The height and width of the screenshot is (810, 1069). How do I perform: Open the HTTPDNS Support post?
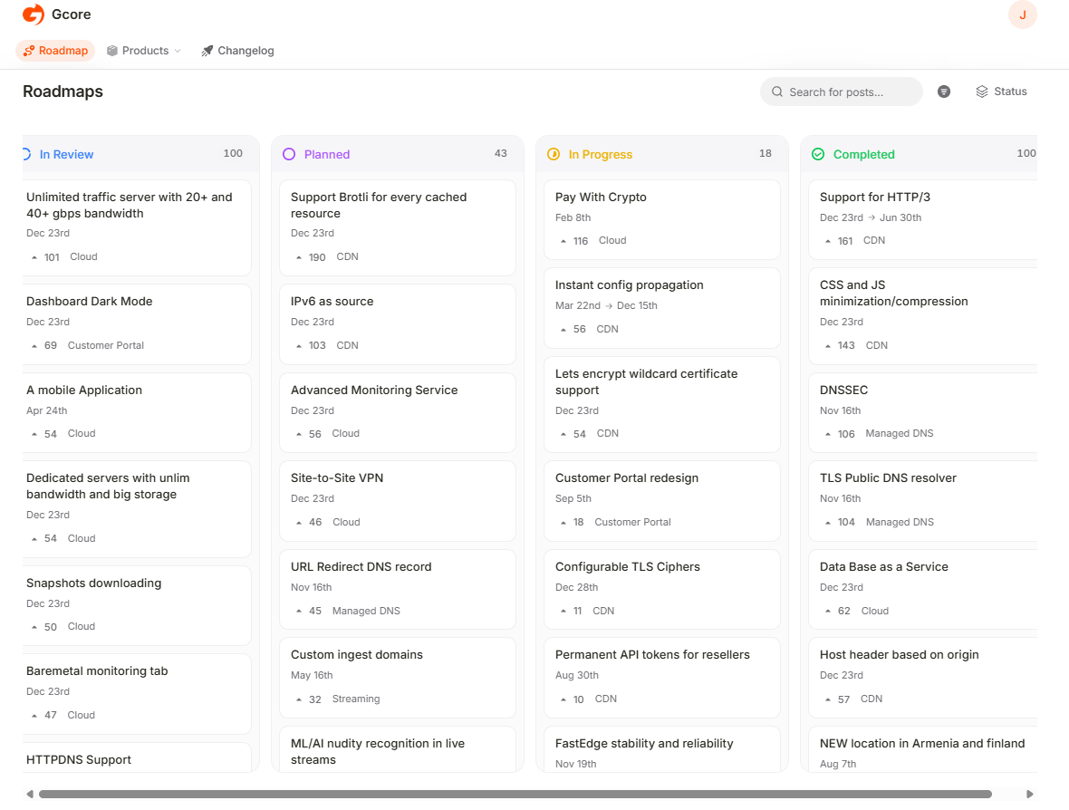tap(79, 759)
